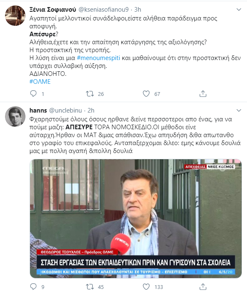Open the #ΟΛΜΕ hashtag link

click(x=40, y=82)
